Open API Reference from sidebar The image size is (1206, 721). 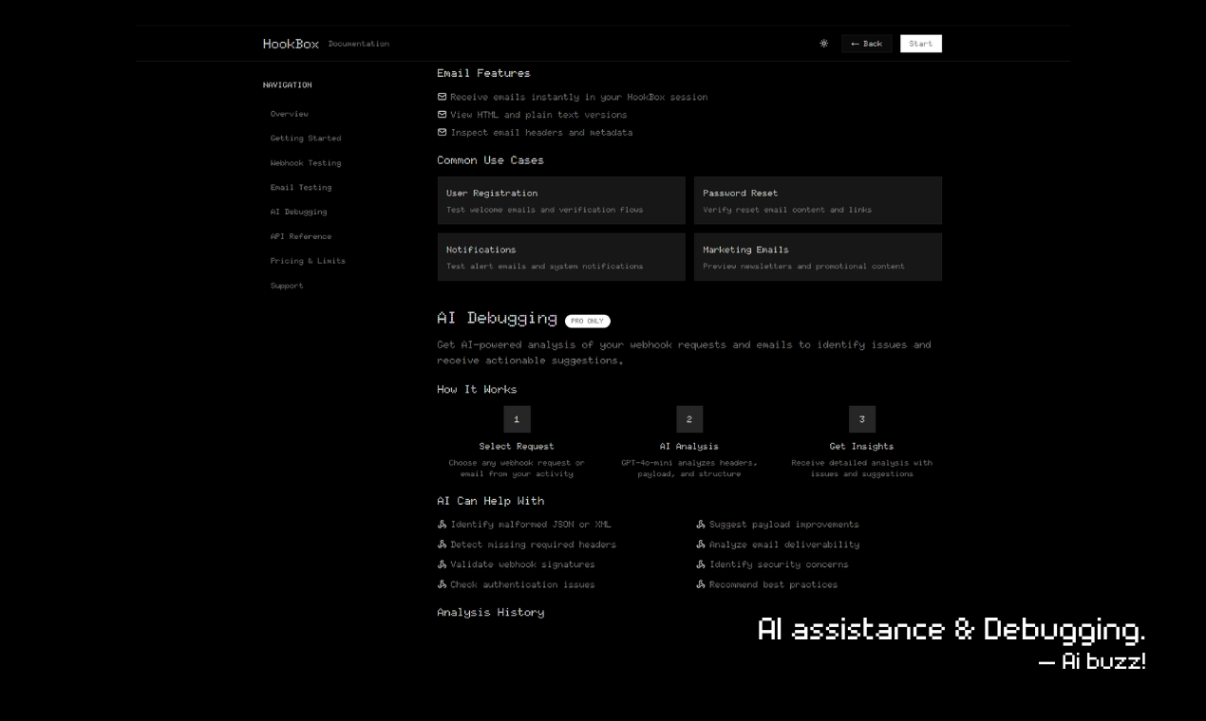click(300, 236)
